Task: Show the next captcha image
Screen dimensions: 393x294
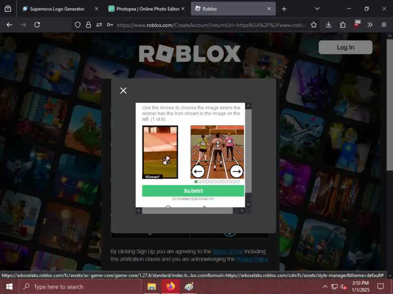Action: pos(236,171)
